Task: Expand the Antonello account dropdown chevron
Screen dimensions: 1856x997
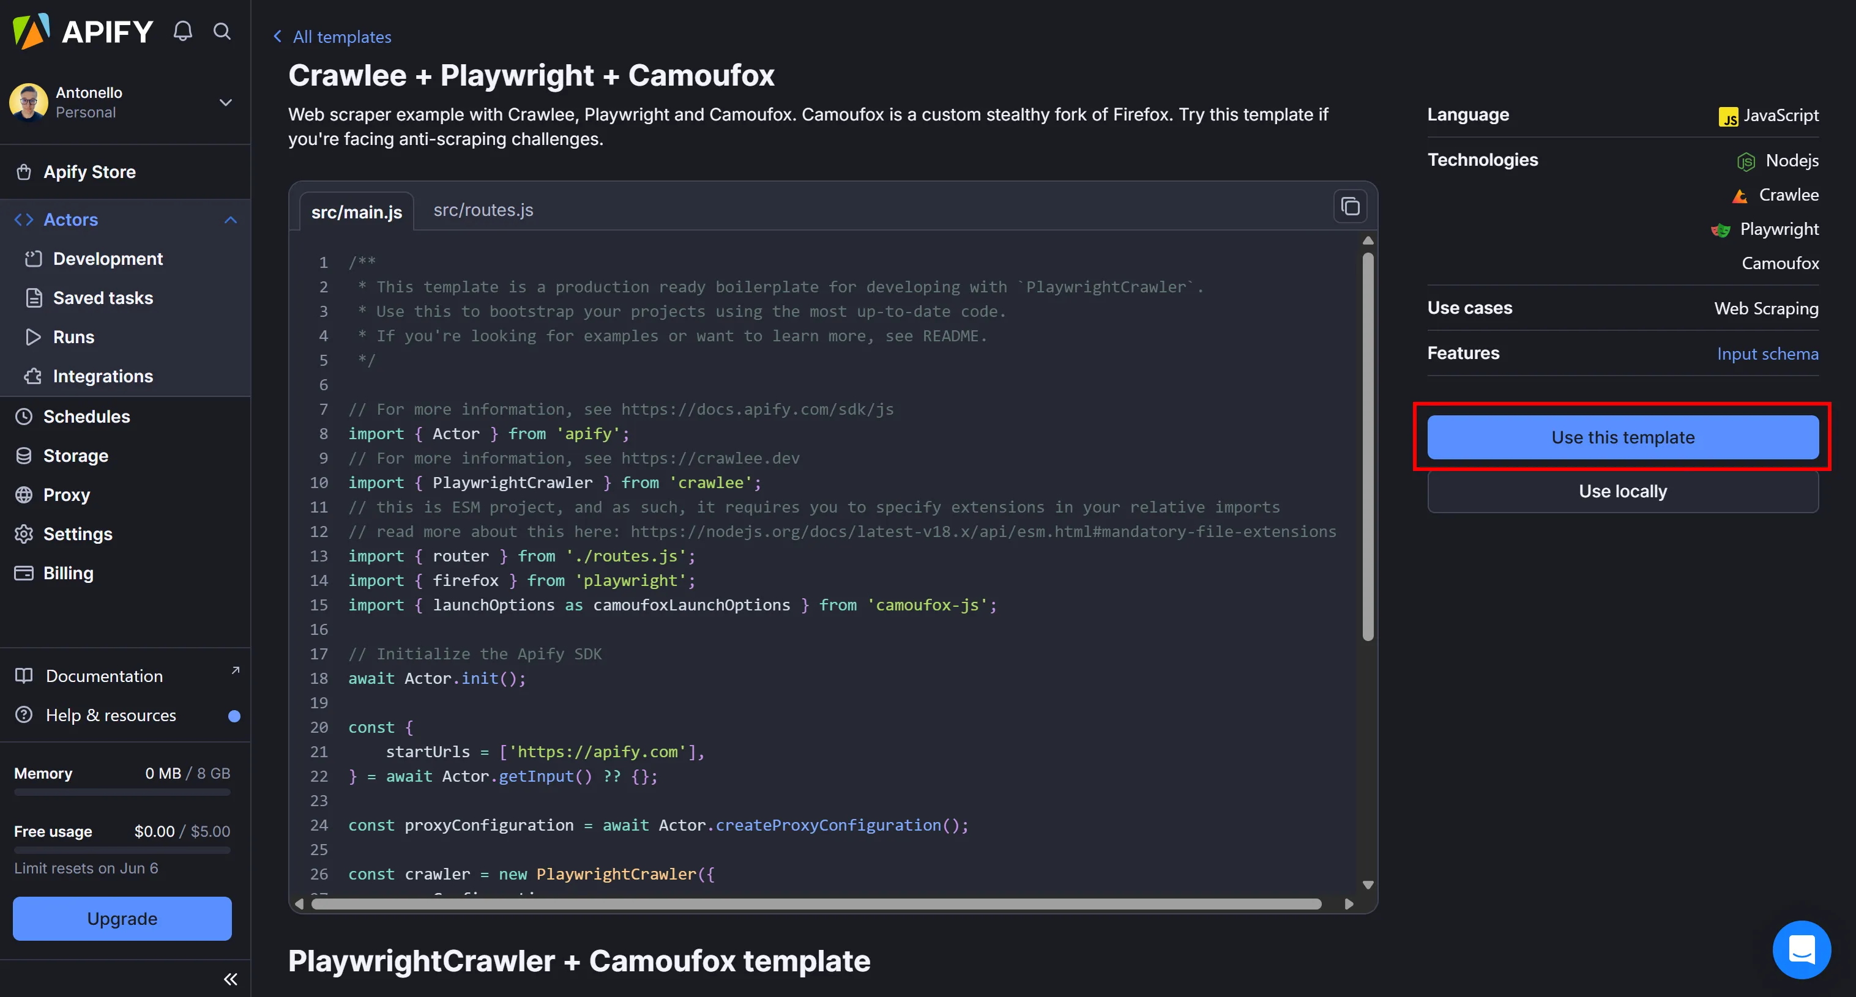Action: pyautogui.click(x=226, y=102)
